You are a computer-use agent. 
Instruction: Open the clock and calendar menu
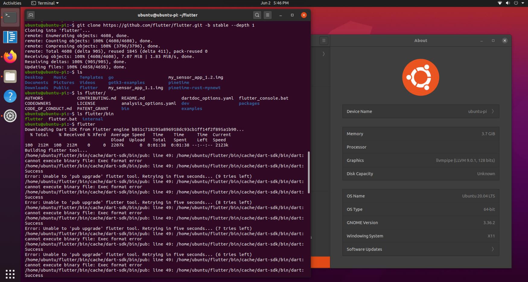click(275, 3)
